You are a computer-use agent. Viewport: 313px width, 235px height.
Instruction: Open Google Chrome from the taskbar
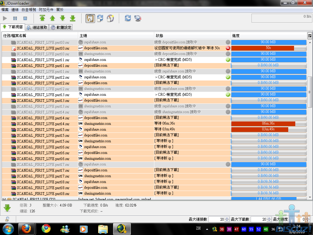[x=46, y=229]
